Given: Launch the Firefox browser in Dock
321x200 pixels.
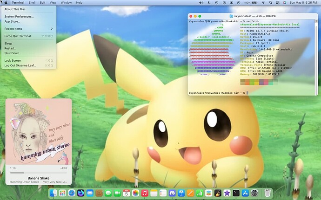Looking at the screenshot, I should [x=80, y=193].
